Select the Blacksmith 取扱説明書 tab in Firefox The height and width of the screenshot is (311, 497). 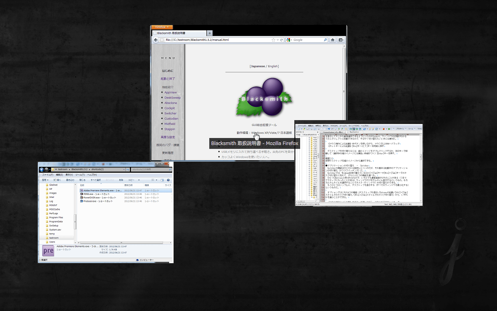179,33
